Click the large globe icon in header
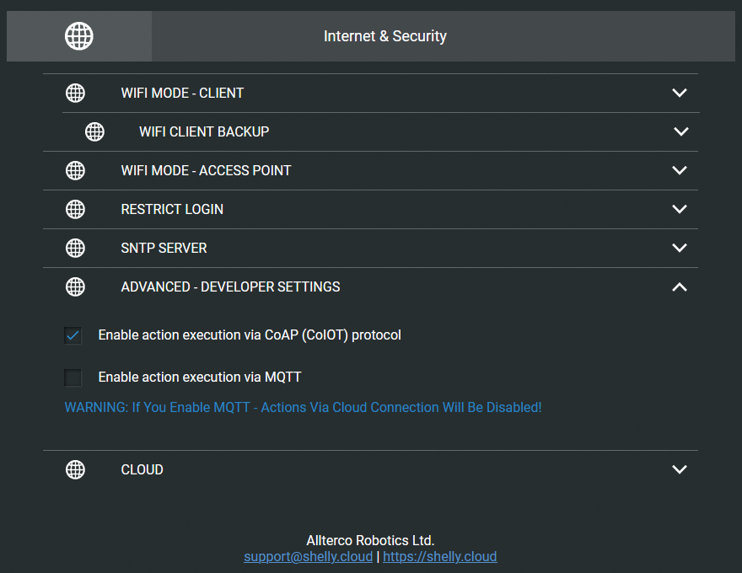Image resolution: width=742 pixels, height=573 pixels. point(79,36)
